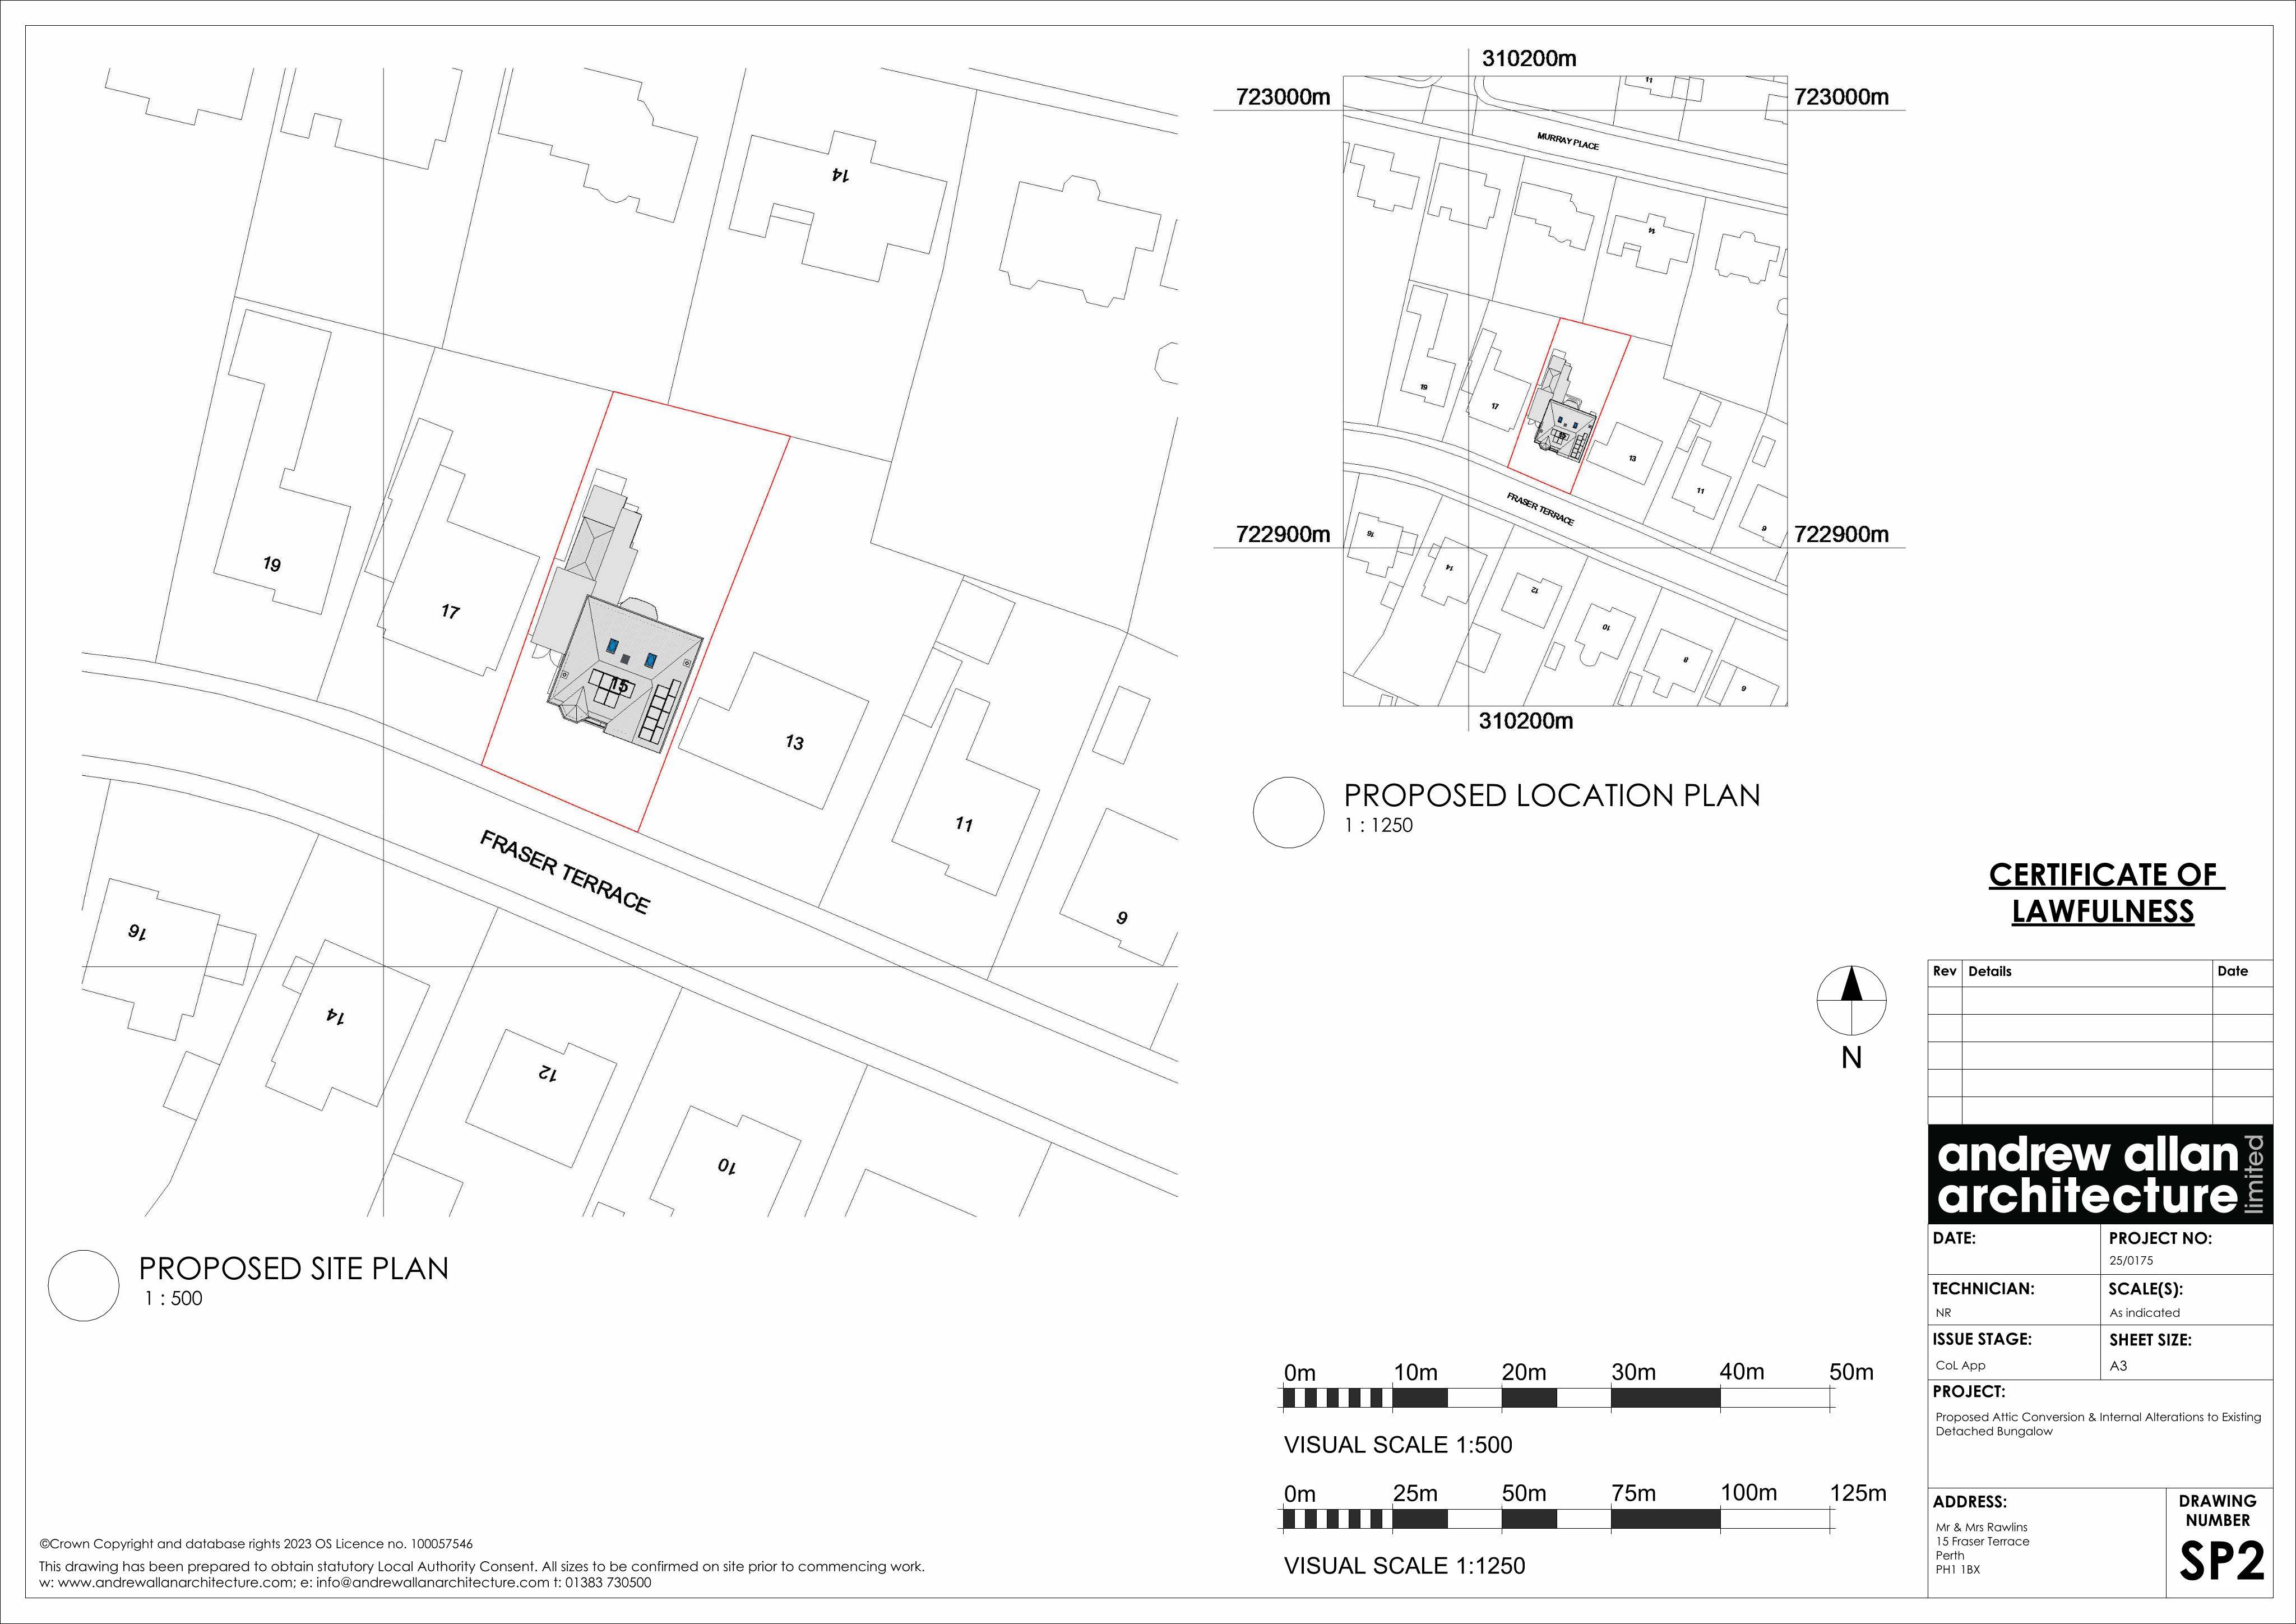
Task: Select plot number 17 on site plan
Action: [450, 611]
